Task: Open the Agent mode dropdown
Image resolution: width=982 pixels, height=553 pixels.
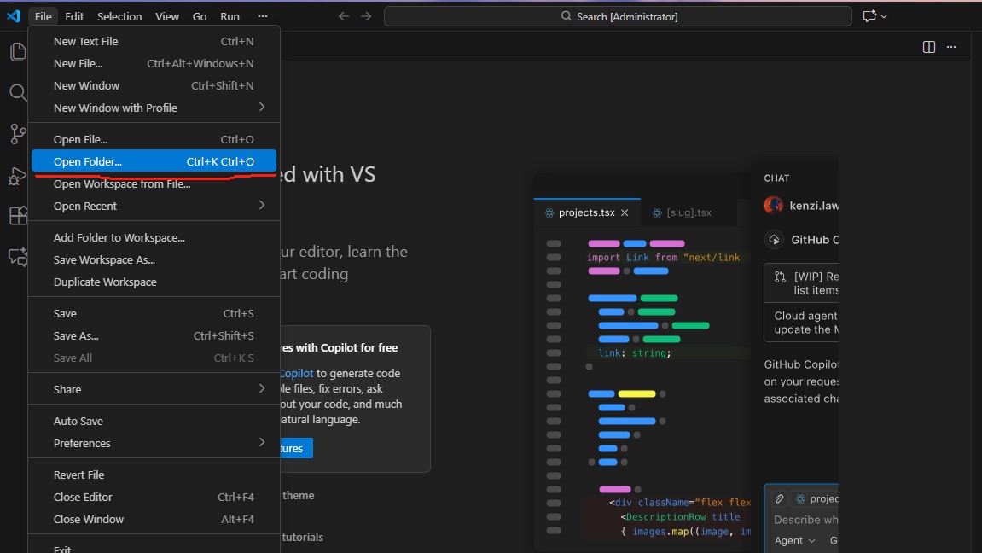Action: click(795, 540)
